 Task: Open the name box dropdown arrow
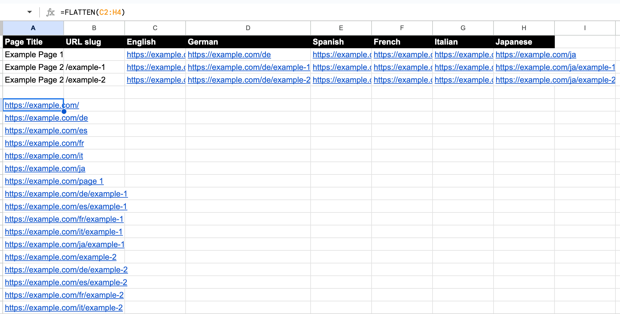coord(29,12)
